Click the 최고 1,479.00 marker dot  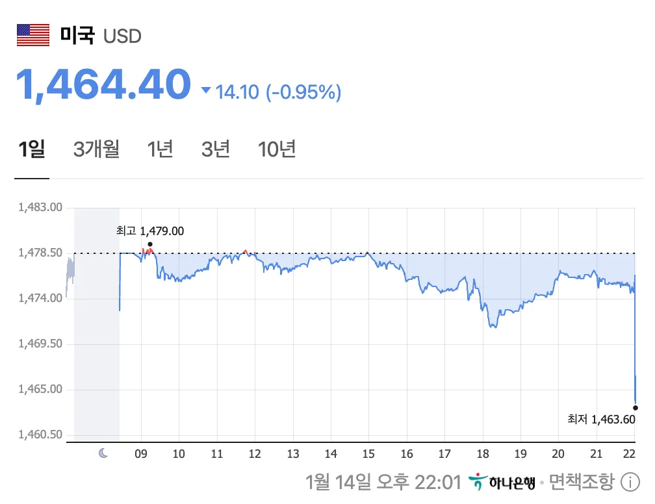(x=150, y=244)
